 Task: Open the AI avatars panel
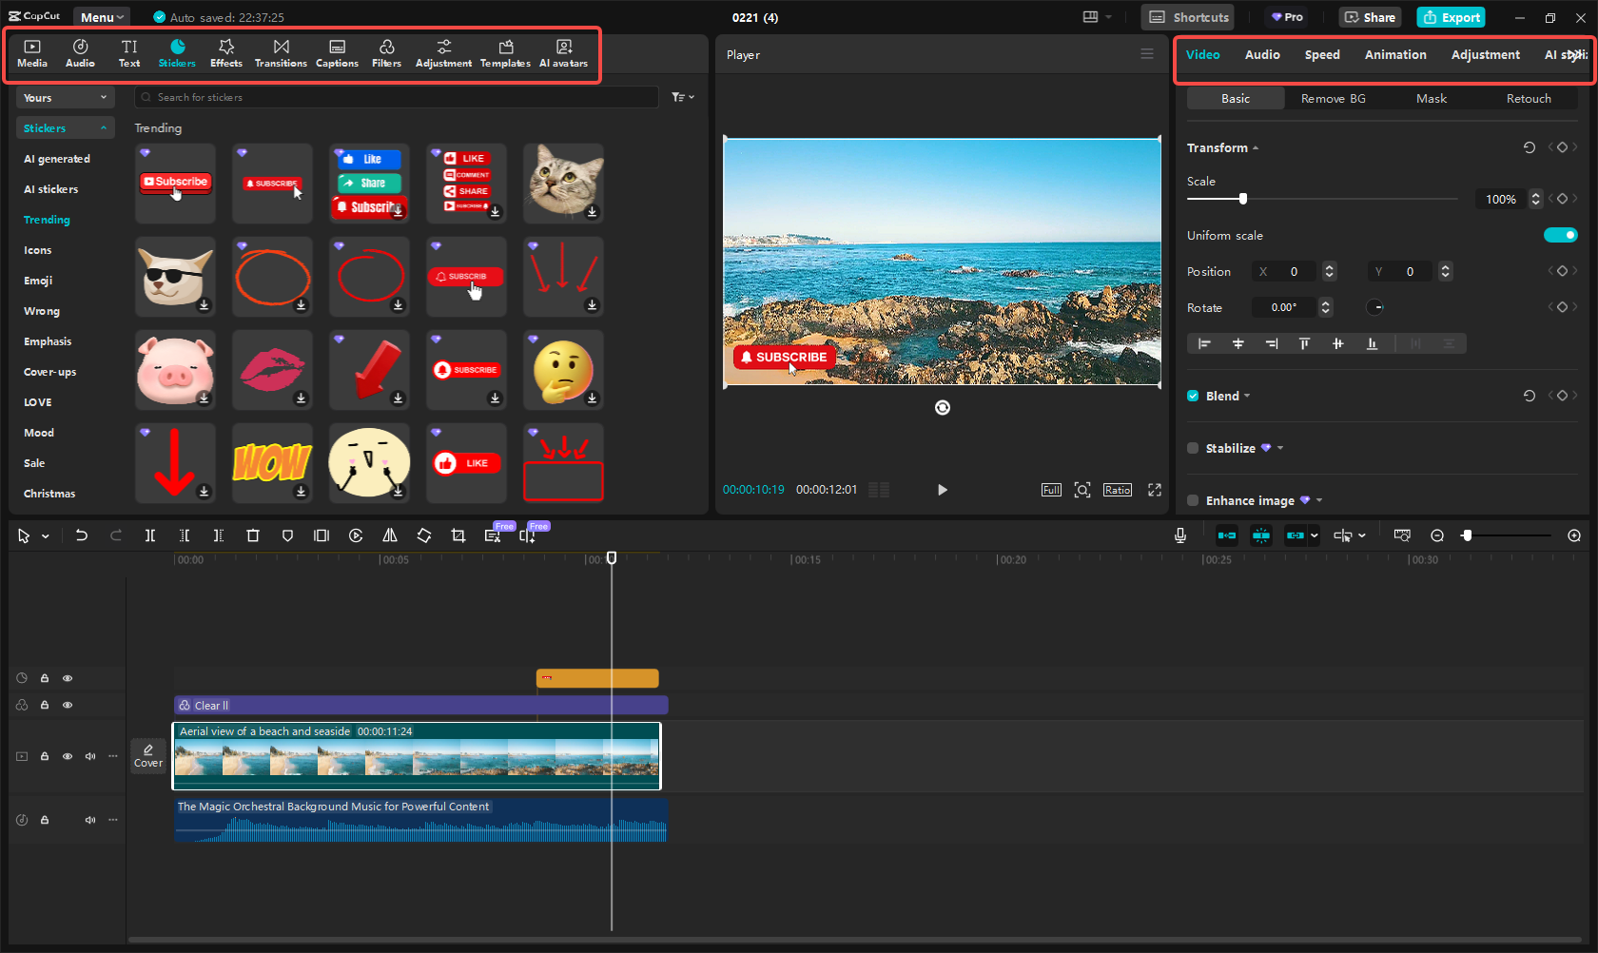coord(563,52)
